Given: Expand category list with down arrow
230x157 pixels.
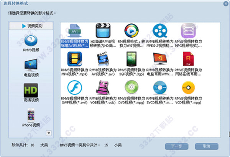Looking at the screenshot, I should pos(49,133).
